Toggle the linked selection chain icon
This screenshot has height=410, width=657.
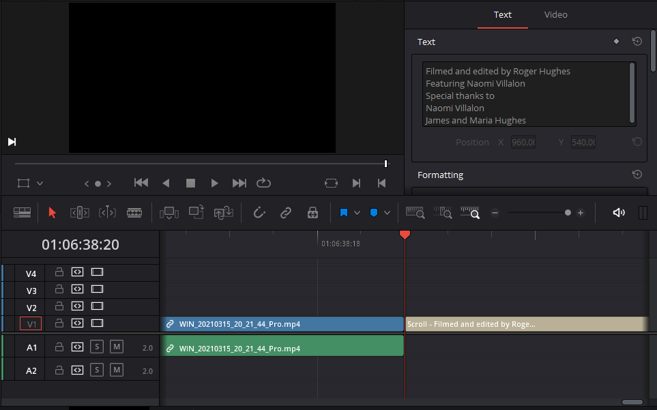(x=286, y=213)
